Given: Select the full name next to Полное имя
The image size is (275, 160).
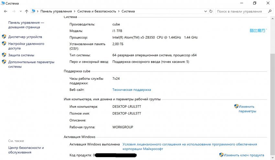Looking at the screenshot, I should tap(126, 113).
